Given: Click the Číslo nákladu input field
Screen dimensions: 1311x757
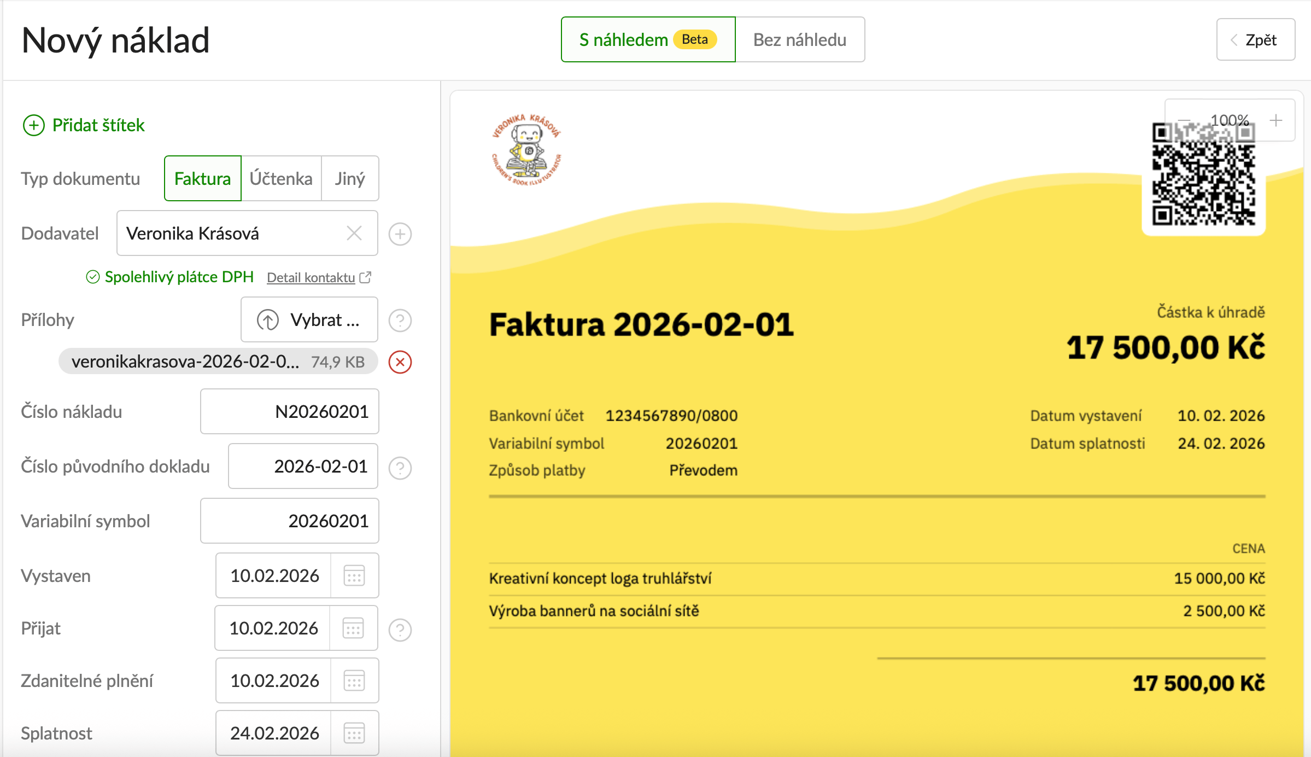Looking at the screenshot, I should tap(290, 412).
